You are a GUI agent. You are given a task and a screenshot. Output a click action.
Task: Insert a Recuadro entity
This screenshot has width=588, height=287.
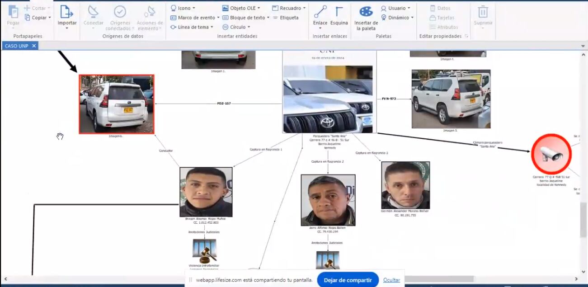coord(288,8)
